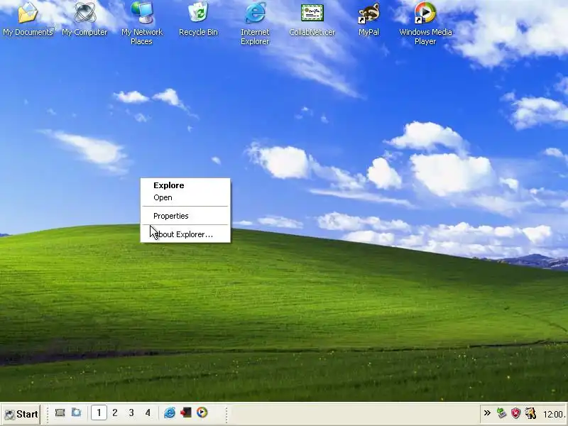Select My Network Places icon

point(141,23)
